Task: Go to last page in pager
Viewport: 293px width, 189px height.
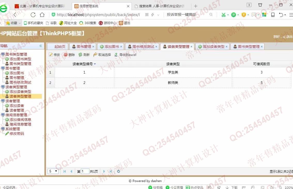Action: 111,171
